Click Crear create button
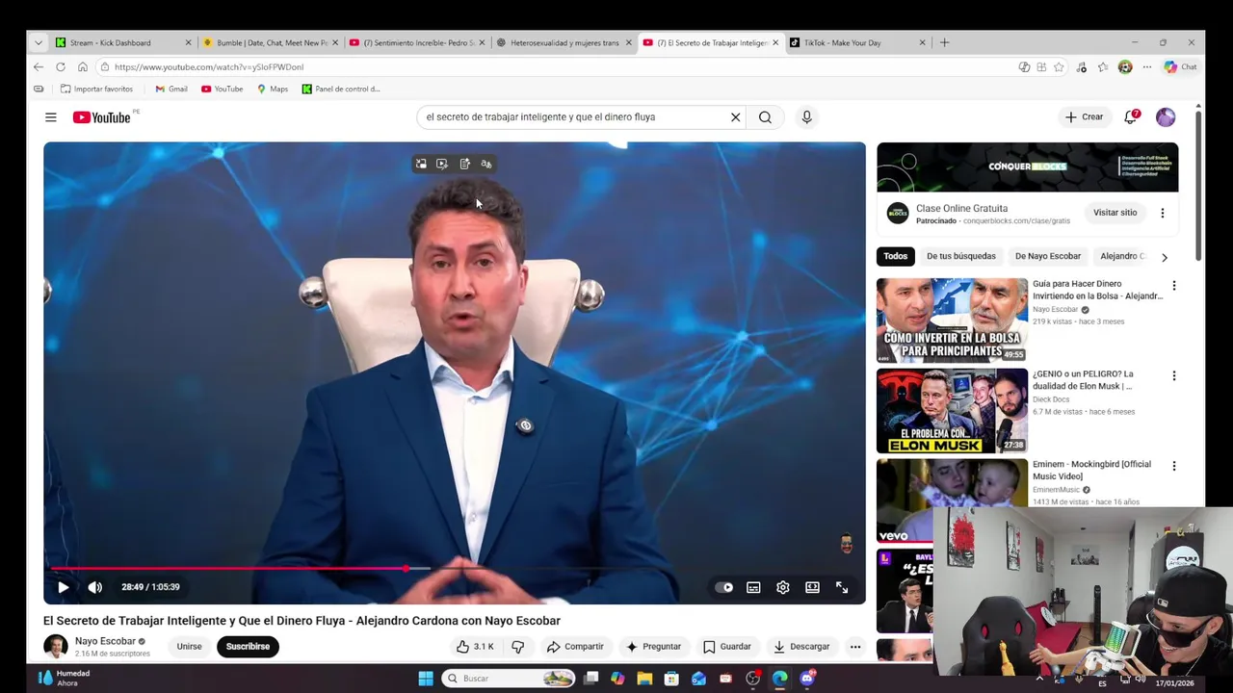This screenshot has width=1233, height=693. click(x=1084, y=117)
